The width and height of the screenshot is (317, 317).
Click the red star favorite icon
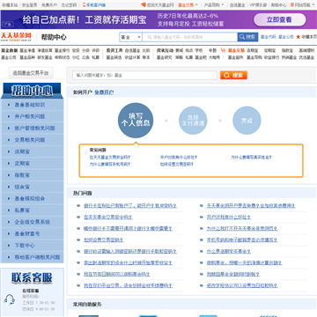[299, 37]
